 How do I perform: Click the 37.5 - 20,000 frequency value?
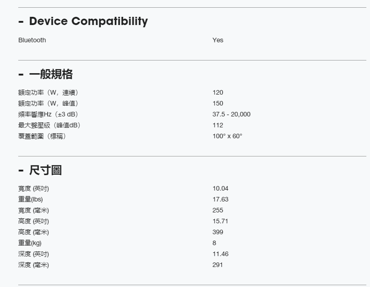(231, 114)
